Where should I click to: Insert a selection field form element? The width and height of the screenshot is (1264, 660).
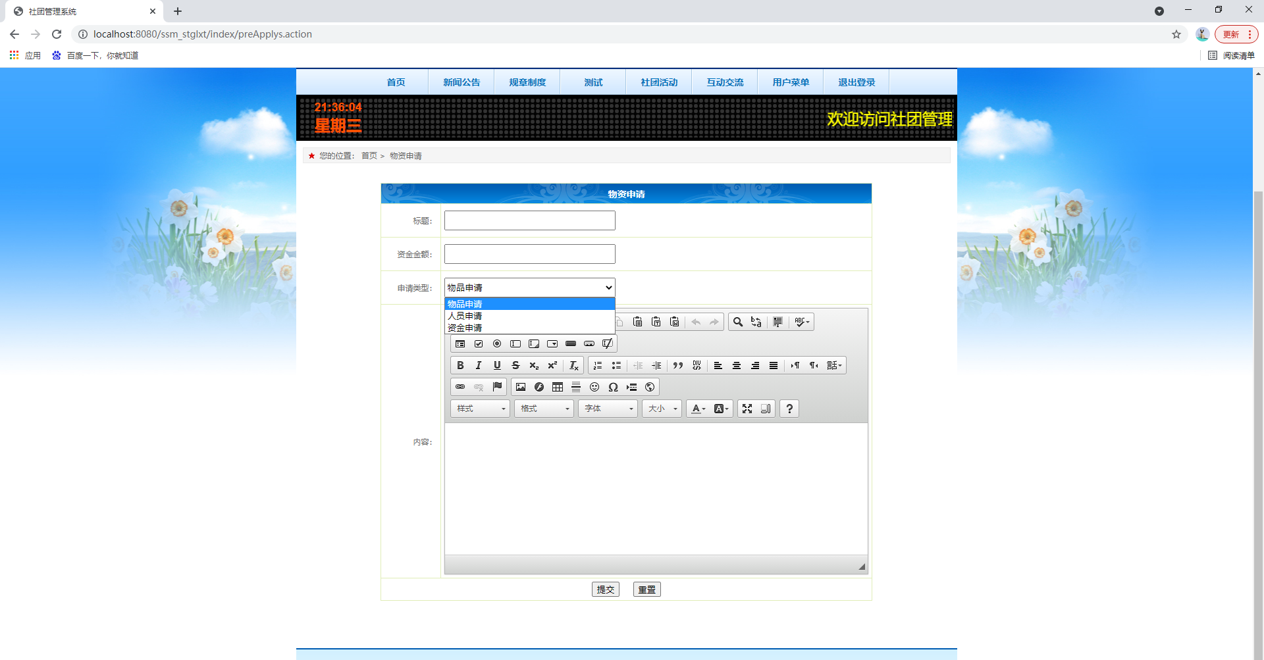[552, 343]
